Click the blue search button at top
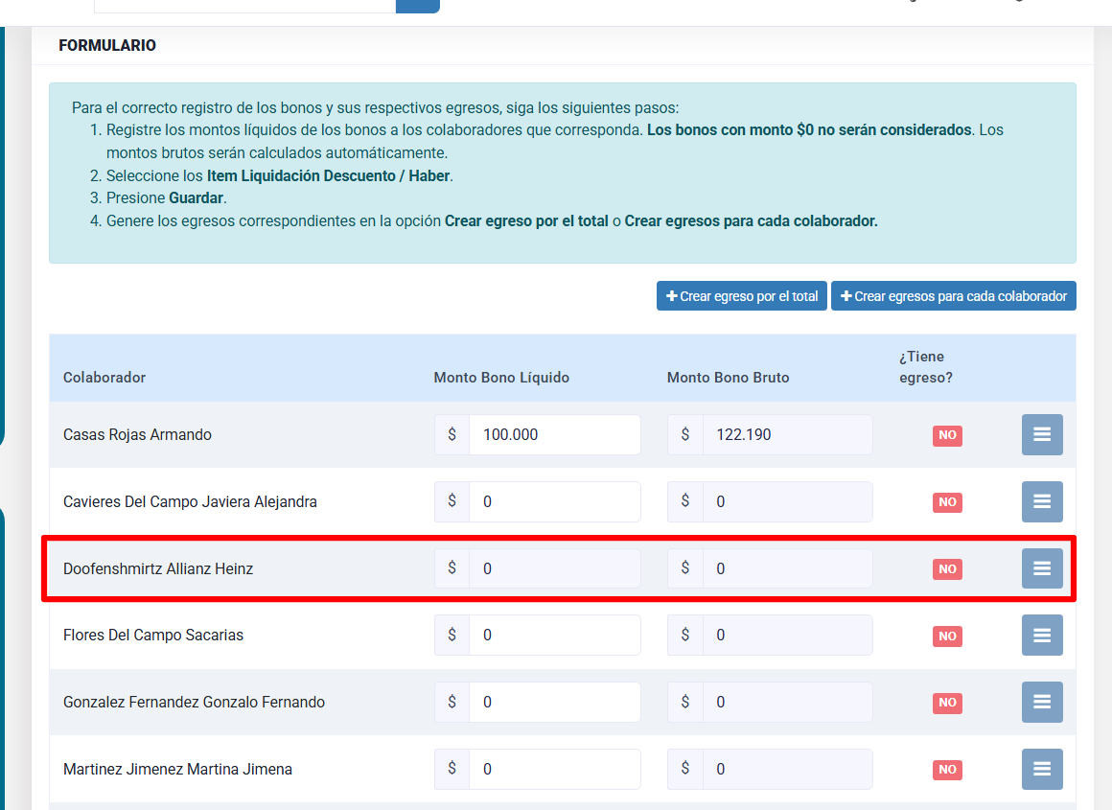 coord(417,6)
